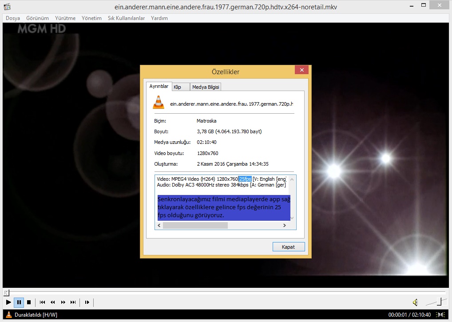Switch to the Klip tab
The width and height of the screenshot is (452, 322).
point(181,87)
